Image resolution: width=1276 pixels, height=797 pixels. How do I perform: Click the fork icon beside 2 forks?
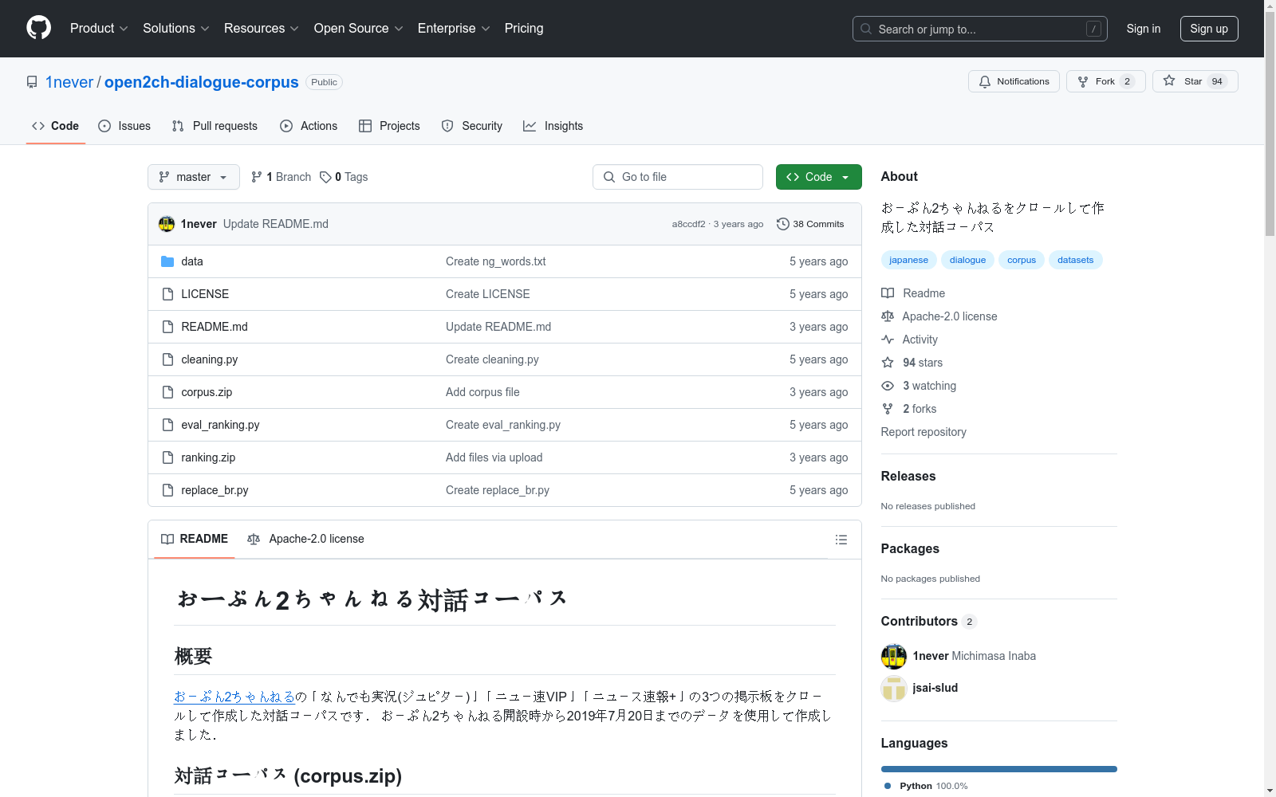pos(888,409)
